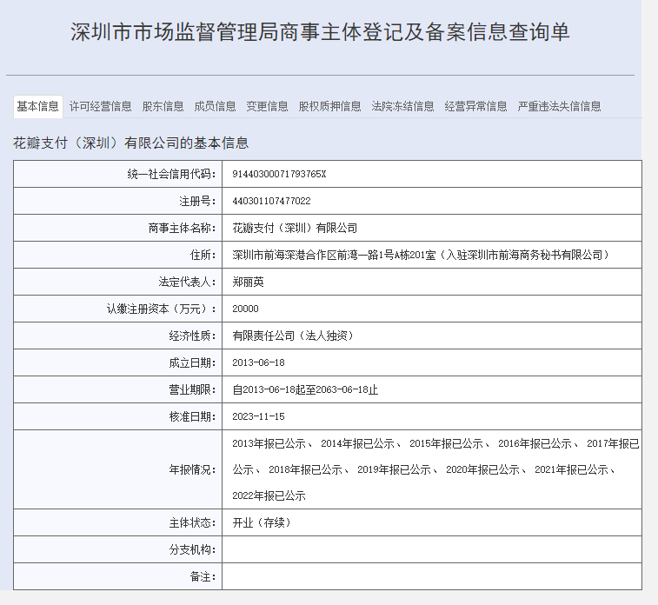Image resolution: width=658 pixels, height=605 pixels.
Task: Click the status value 开业（存续）
Action: point(262,522)
